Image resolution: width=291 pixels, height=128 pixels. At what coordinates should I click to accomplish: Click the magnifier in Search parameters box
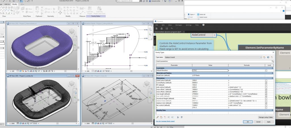pos(273,61)
